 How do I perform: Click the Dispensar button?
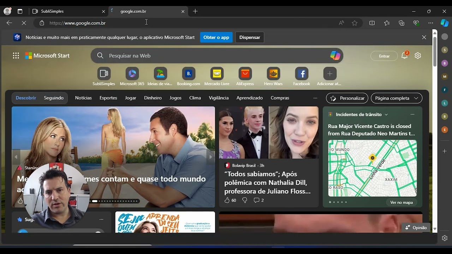tap(250, 37)
